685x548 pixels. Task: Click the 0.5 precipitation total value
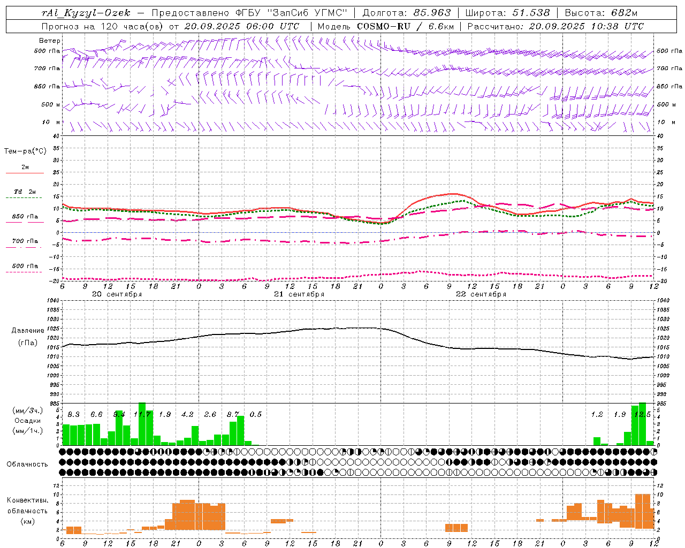[x=256, y=414]
